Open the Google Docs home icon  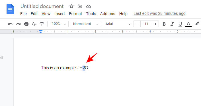(x=10, y=9)
